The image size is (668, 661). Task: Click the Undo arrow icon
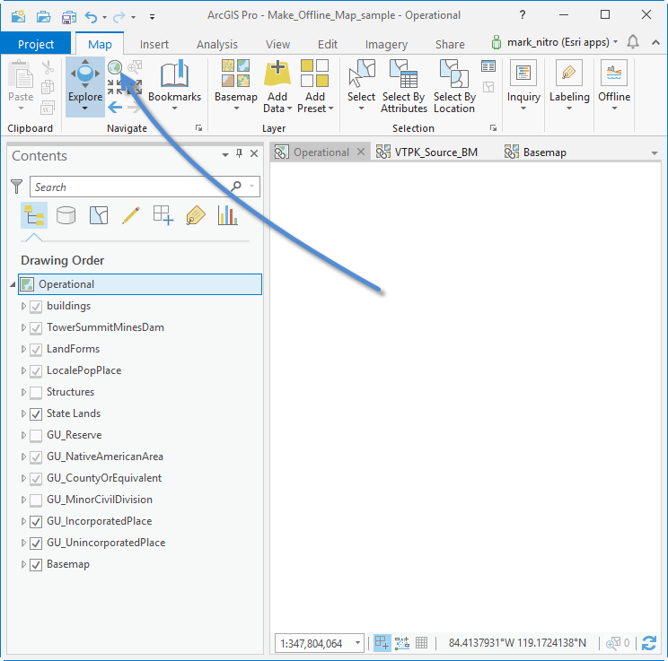92,17
